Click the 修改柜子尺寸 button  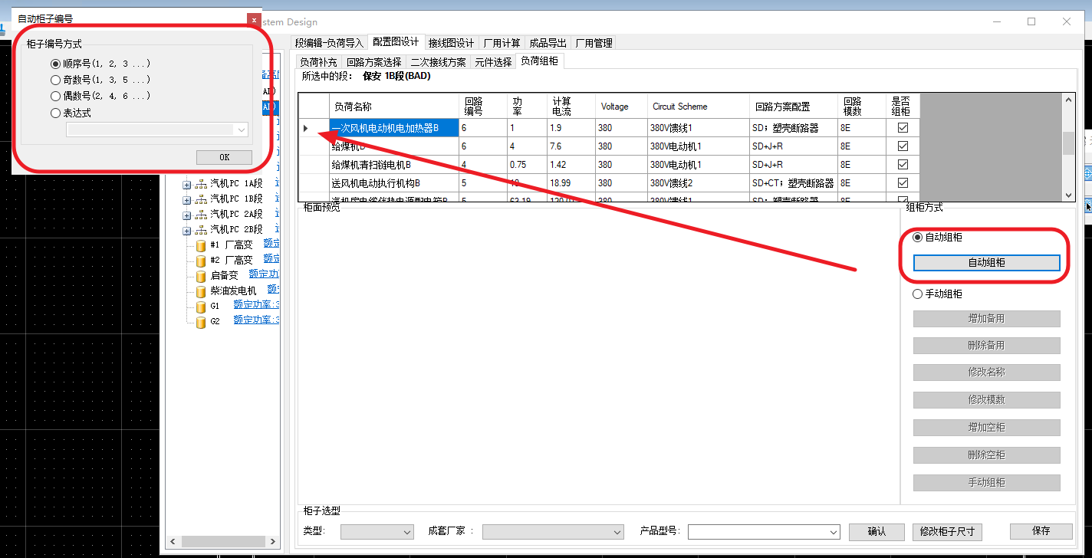947,532
